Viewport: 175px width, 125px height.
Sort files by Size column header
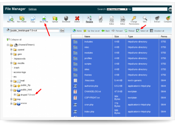click(x=119, y=37)
